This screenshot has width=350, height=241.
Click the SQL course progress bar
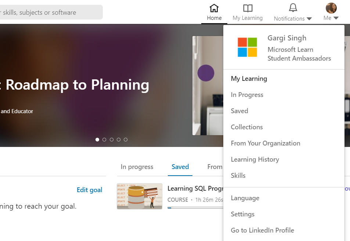click(x=195, y=208)
